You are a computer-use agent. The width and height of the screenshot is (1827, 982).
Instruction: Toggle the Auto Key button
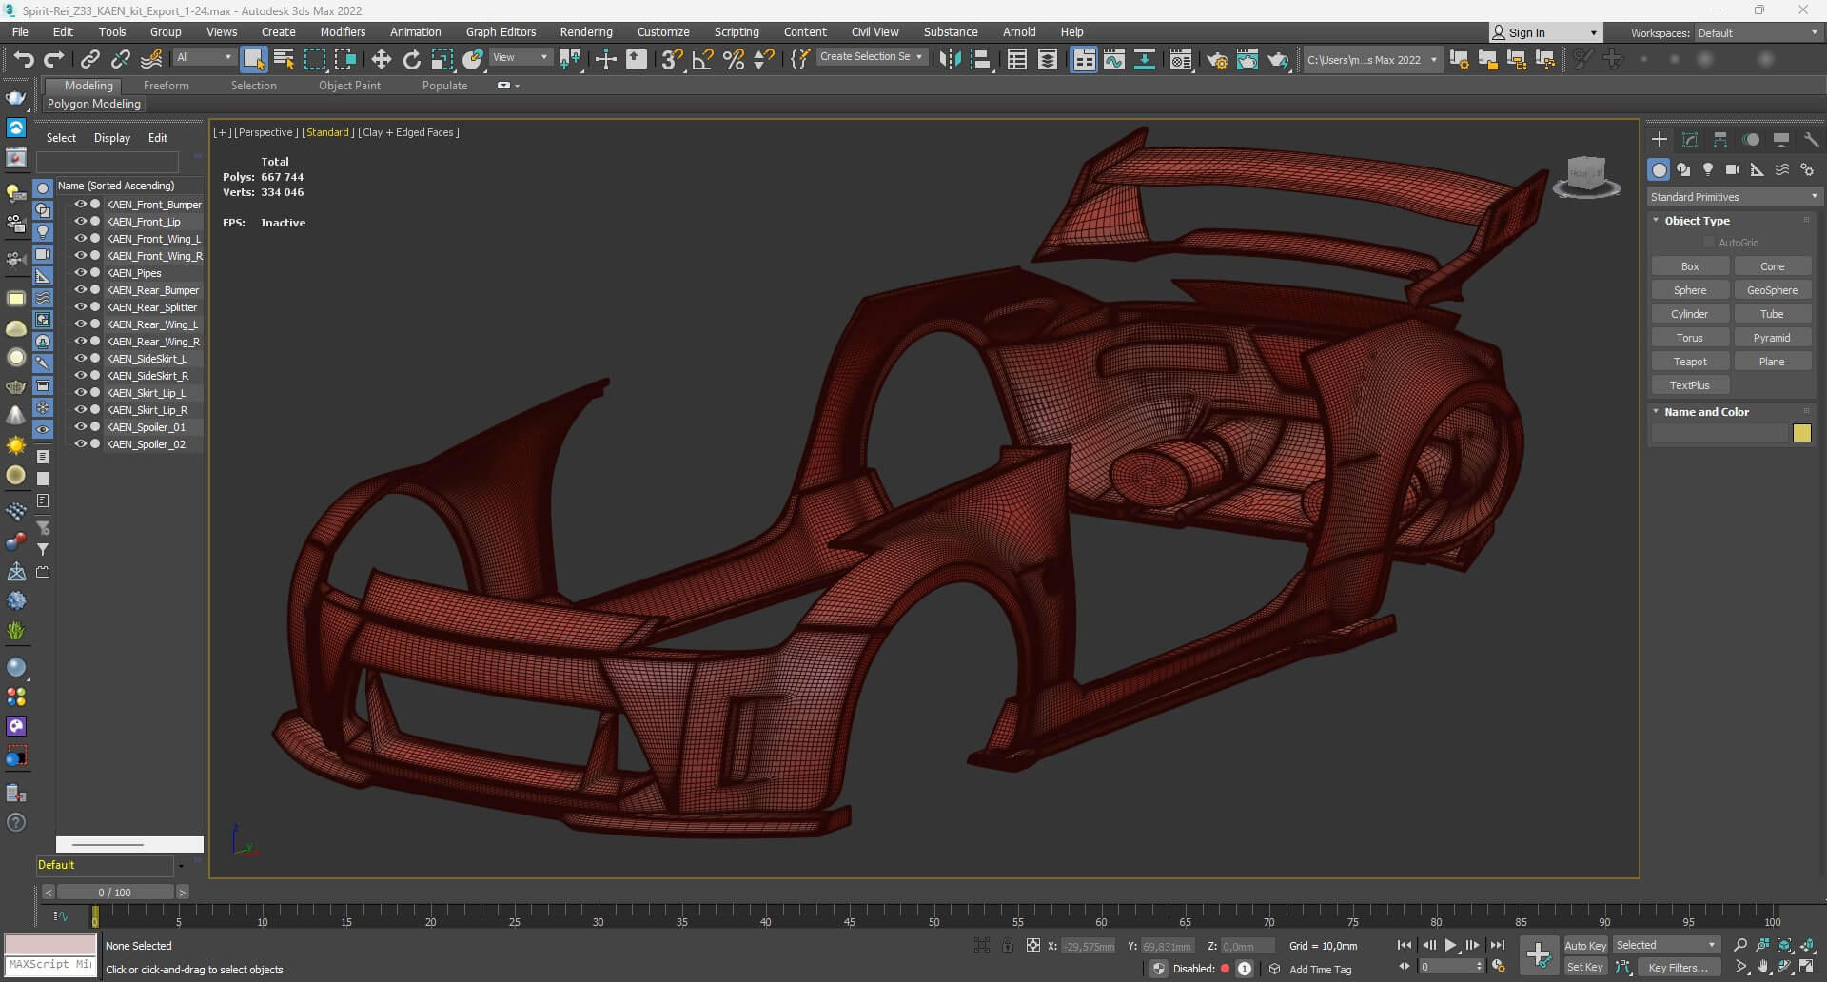(x=1584, y=945)
